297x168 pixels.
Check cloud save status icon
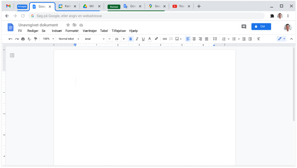pyautogui.click(x=81, y=25)
